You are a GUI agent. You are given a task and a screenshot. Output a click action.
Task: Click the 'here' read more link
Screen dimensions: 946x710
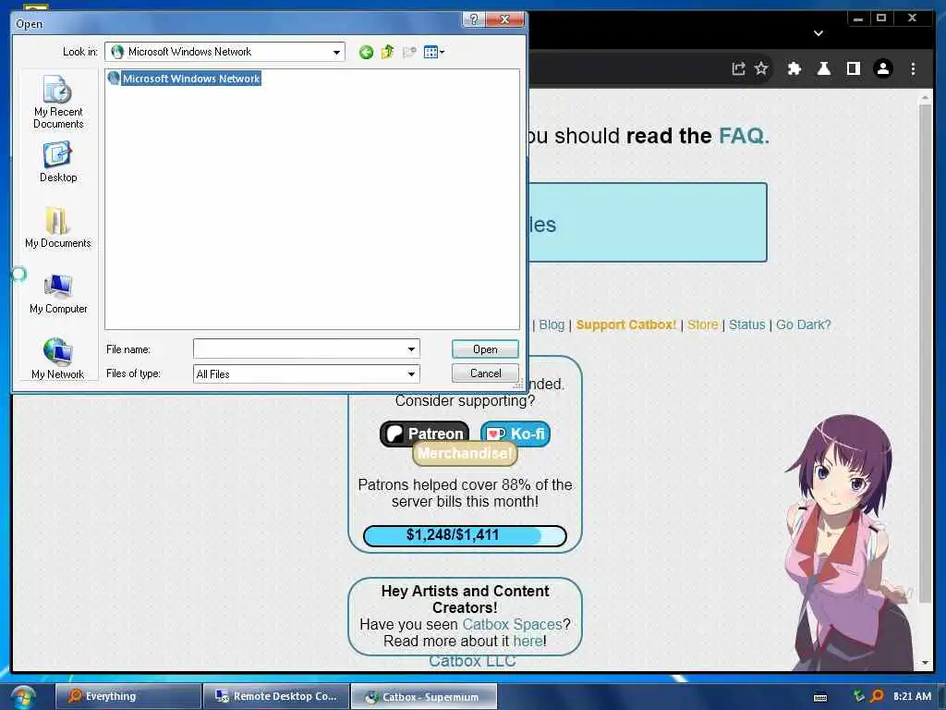528,642
